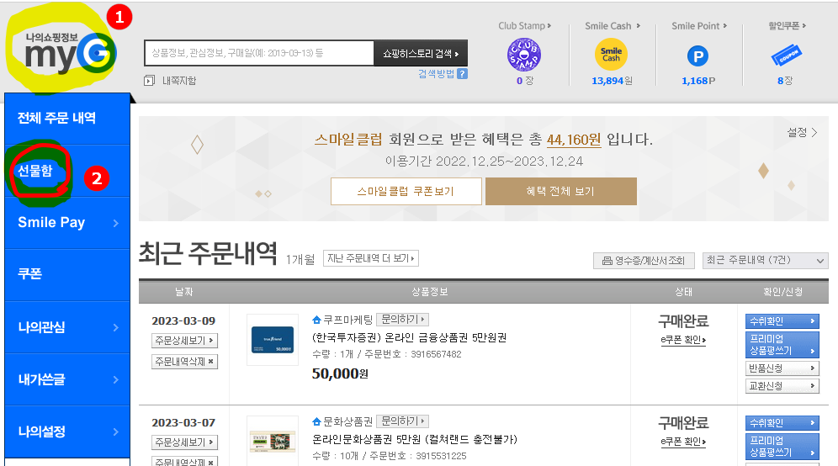The height and width of the screenshot is (466, 838).
Task: Open the Smile Cash header link
Action: pyautogui.click(x=612, y=25)
